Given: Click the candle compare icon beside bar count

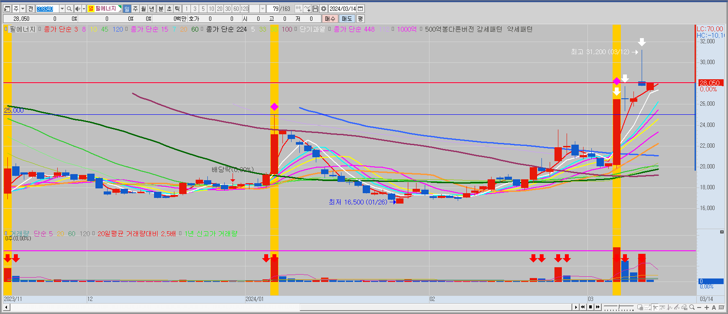Looking at the screenshot, I should coord(298,9).
